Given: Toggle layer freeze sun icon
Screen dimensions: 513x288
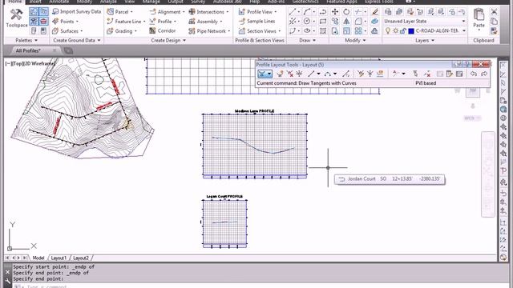Looking at the screenshot, I should click(x=395, y=31).
